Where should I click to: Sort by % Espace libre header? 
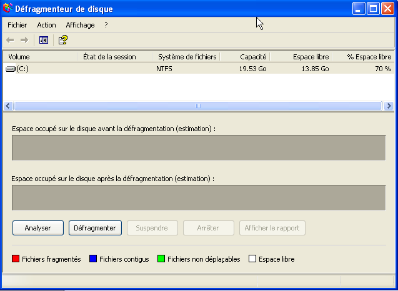click(x=364, y=57)
